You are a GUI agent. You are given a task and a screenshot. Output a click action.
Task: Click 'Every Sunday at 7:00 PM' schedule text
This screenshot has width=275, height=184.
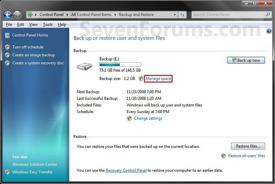tap(148, 112)
